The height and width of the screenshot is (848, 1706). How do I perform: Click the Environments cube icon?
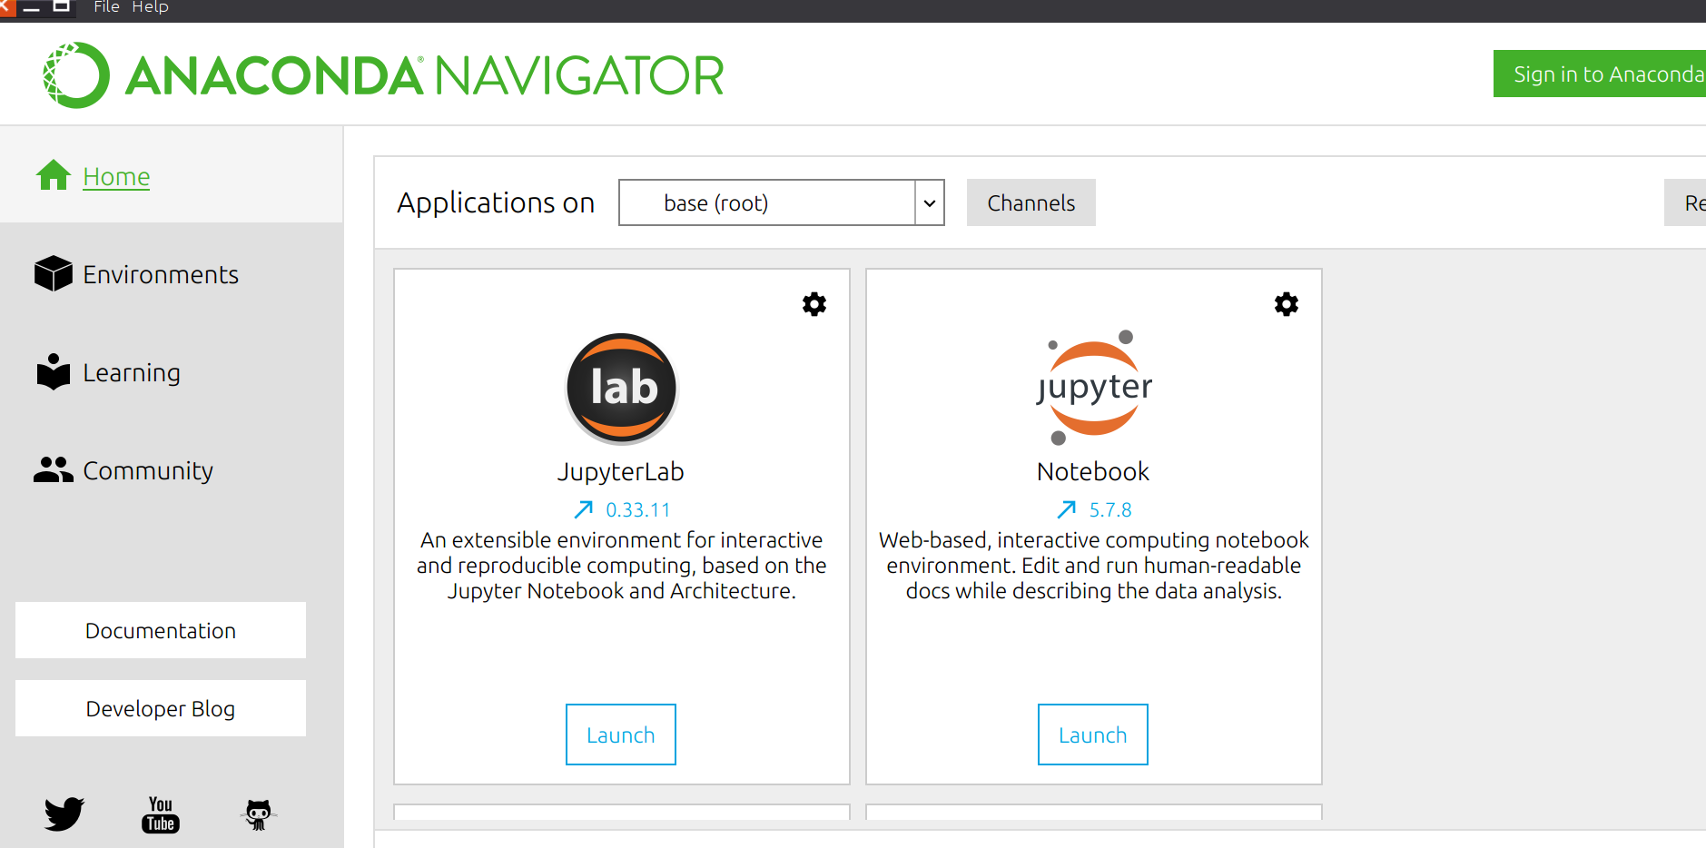[x=54, y=273]
